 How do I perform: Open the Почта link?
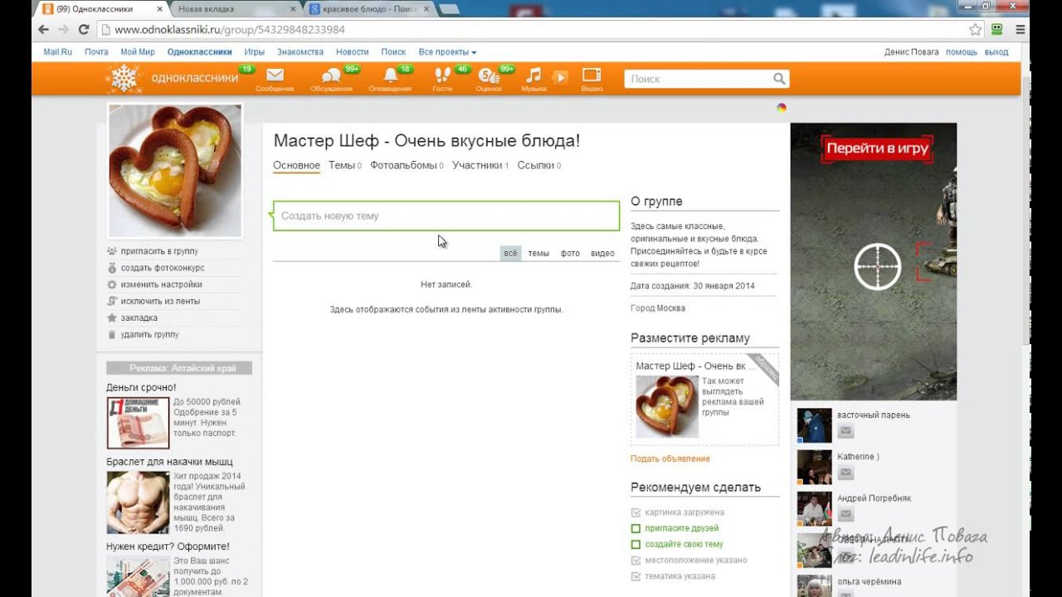(x=96, y=51)
